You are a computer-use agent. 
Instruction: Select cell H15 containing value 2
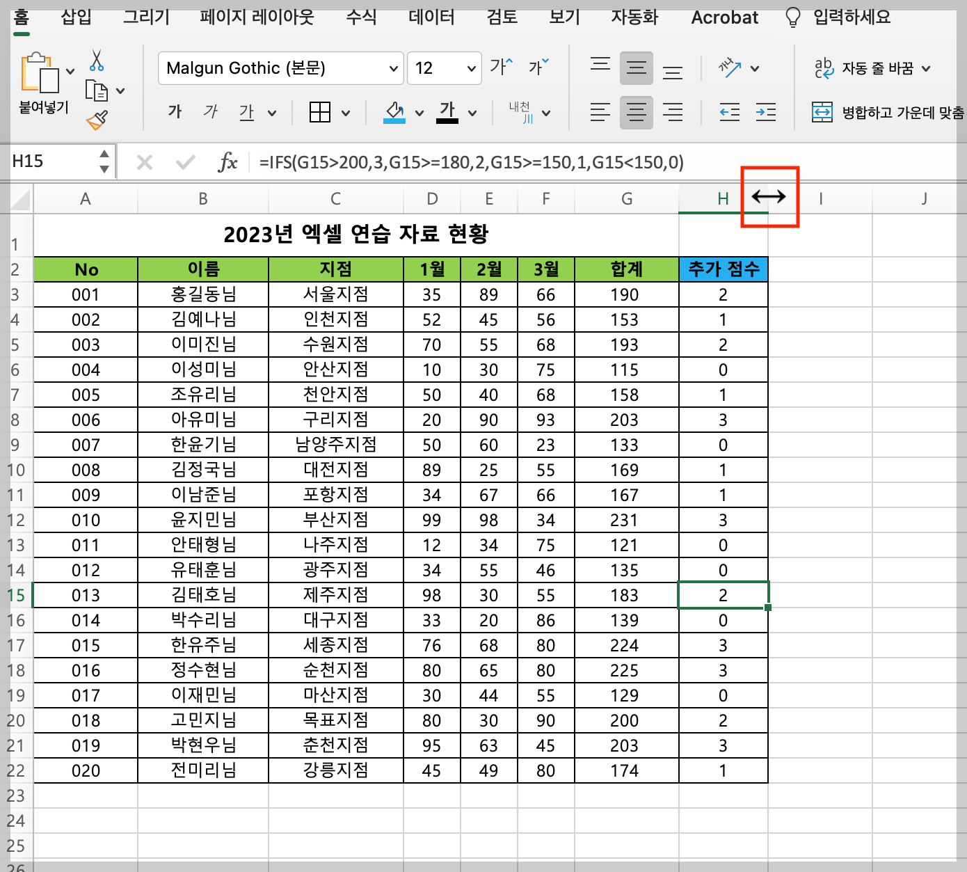point(723,595)
